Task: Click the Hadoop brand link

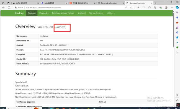Action: coord(20,13)
